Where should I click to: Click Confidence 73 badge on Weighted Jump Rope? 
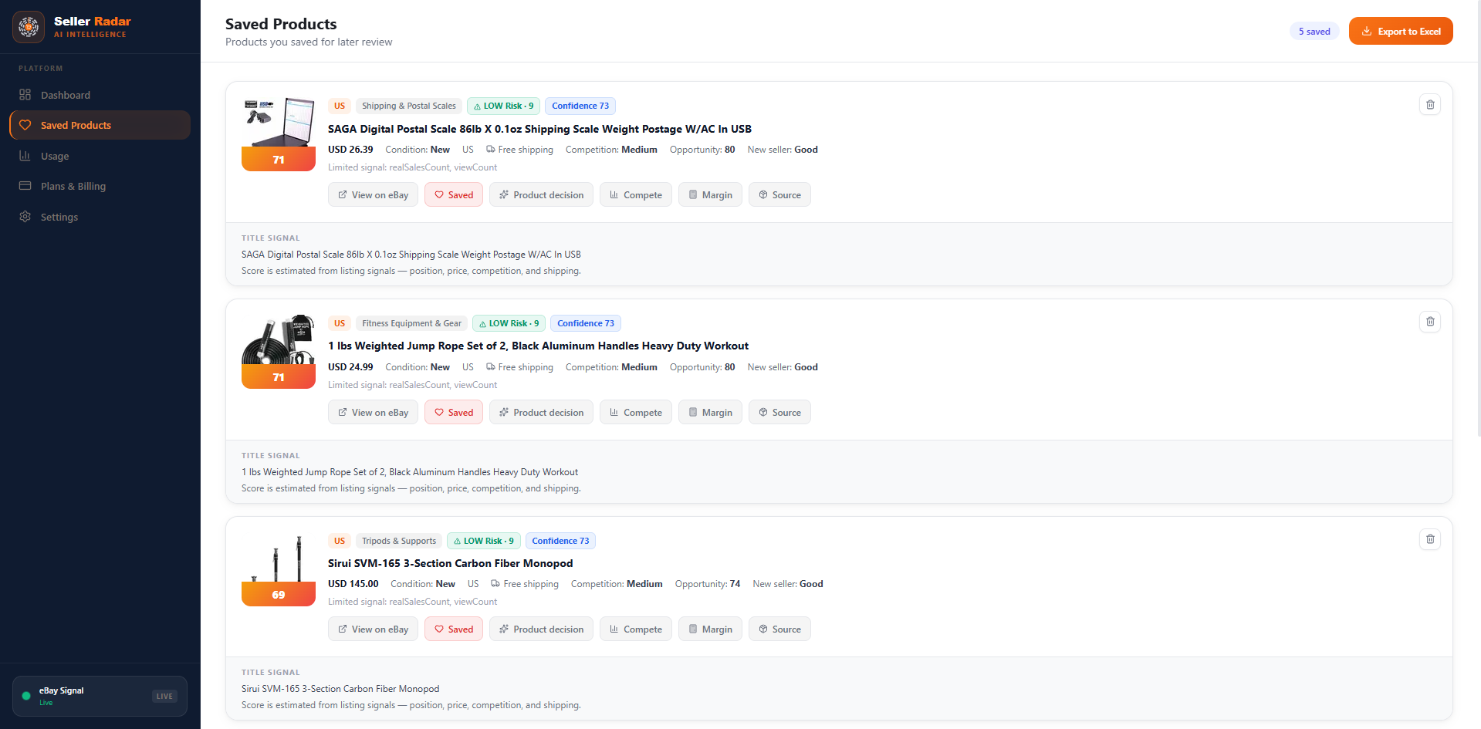point(586,323)
